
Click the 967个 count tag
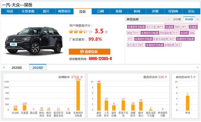click(x=160, y=27)
